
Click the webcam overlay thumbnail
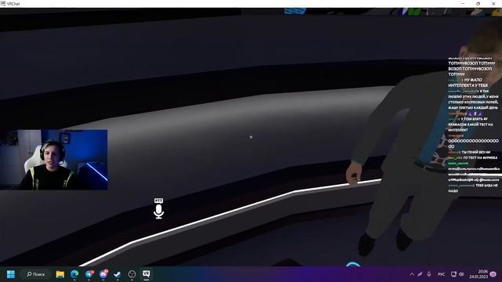tap(54, 160)
